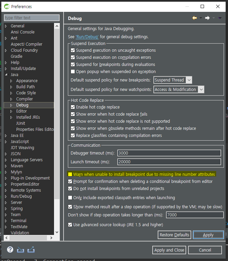Click the Launch timeout field
The height and width of the screenshot is (261, 228).
[169, 162]
